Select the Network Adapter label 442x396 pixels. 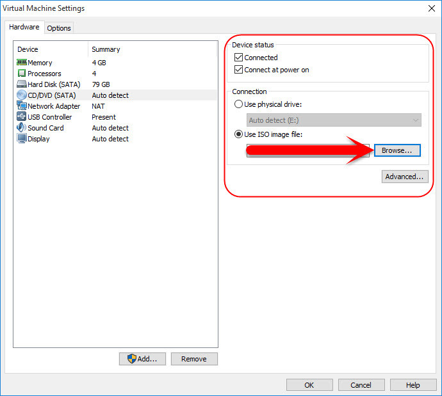(54, 106)
